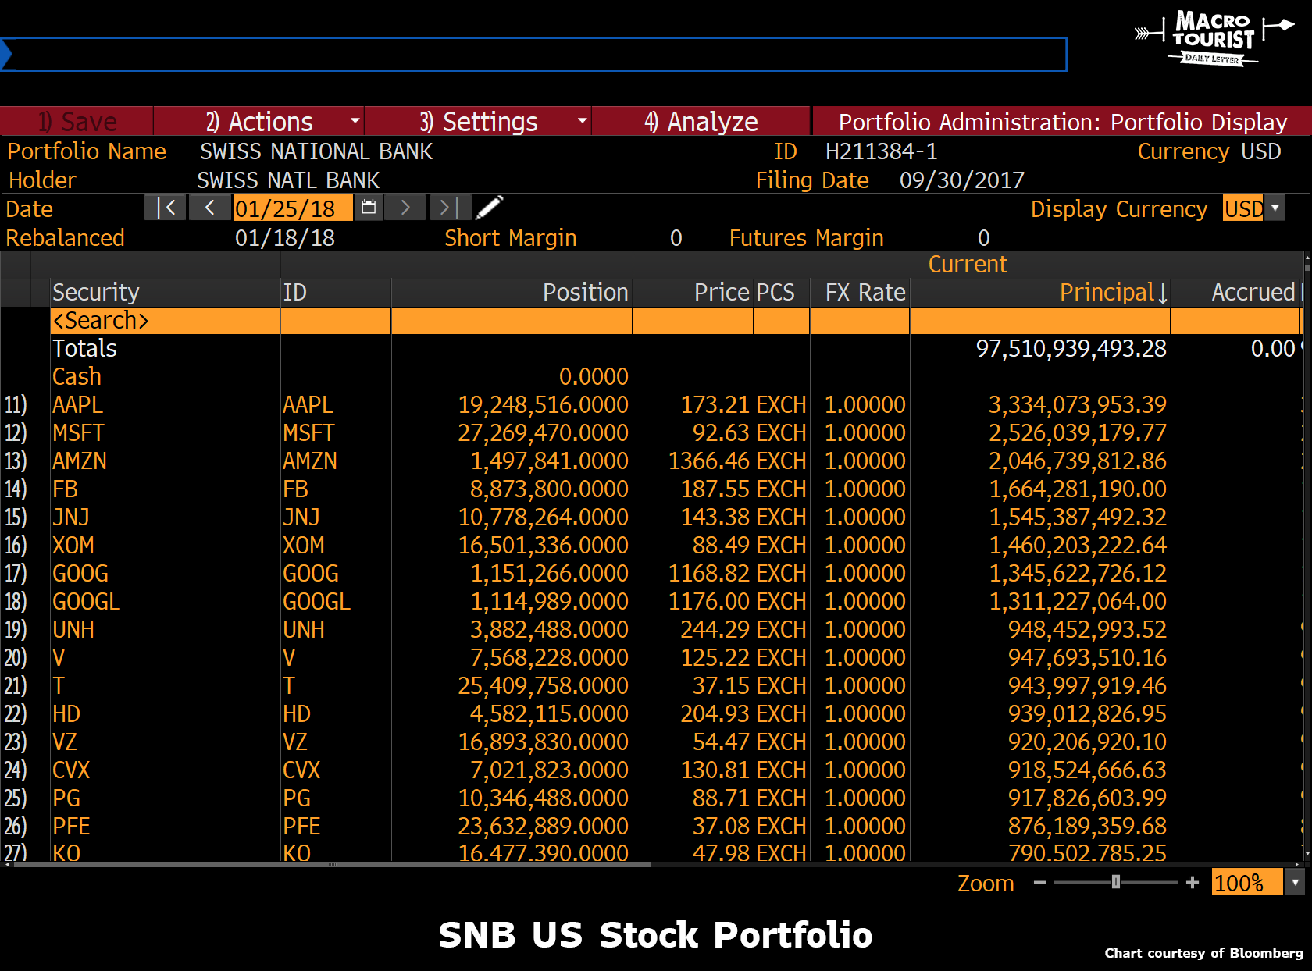
Task: Click the pencil edit icon
Action: coord(489,208)
